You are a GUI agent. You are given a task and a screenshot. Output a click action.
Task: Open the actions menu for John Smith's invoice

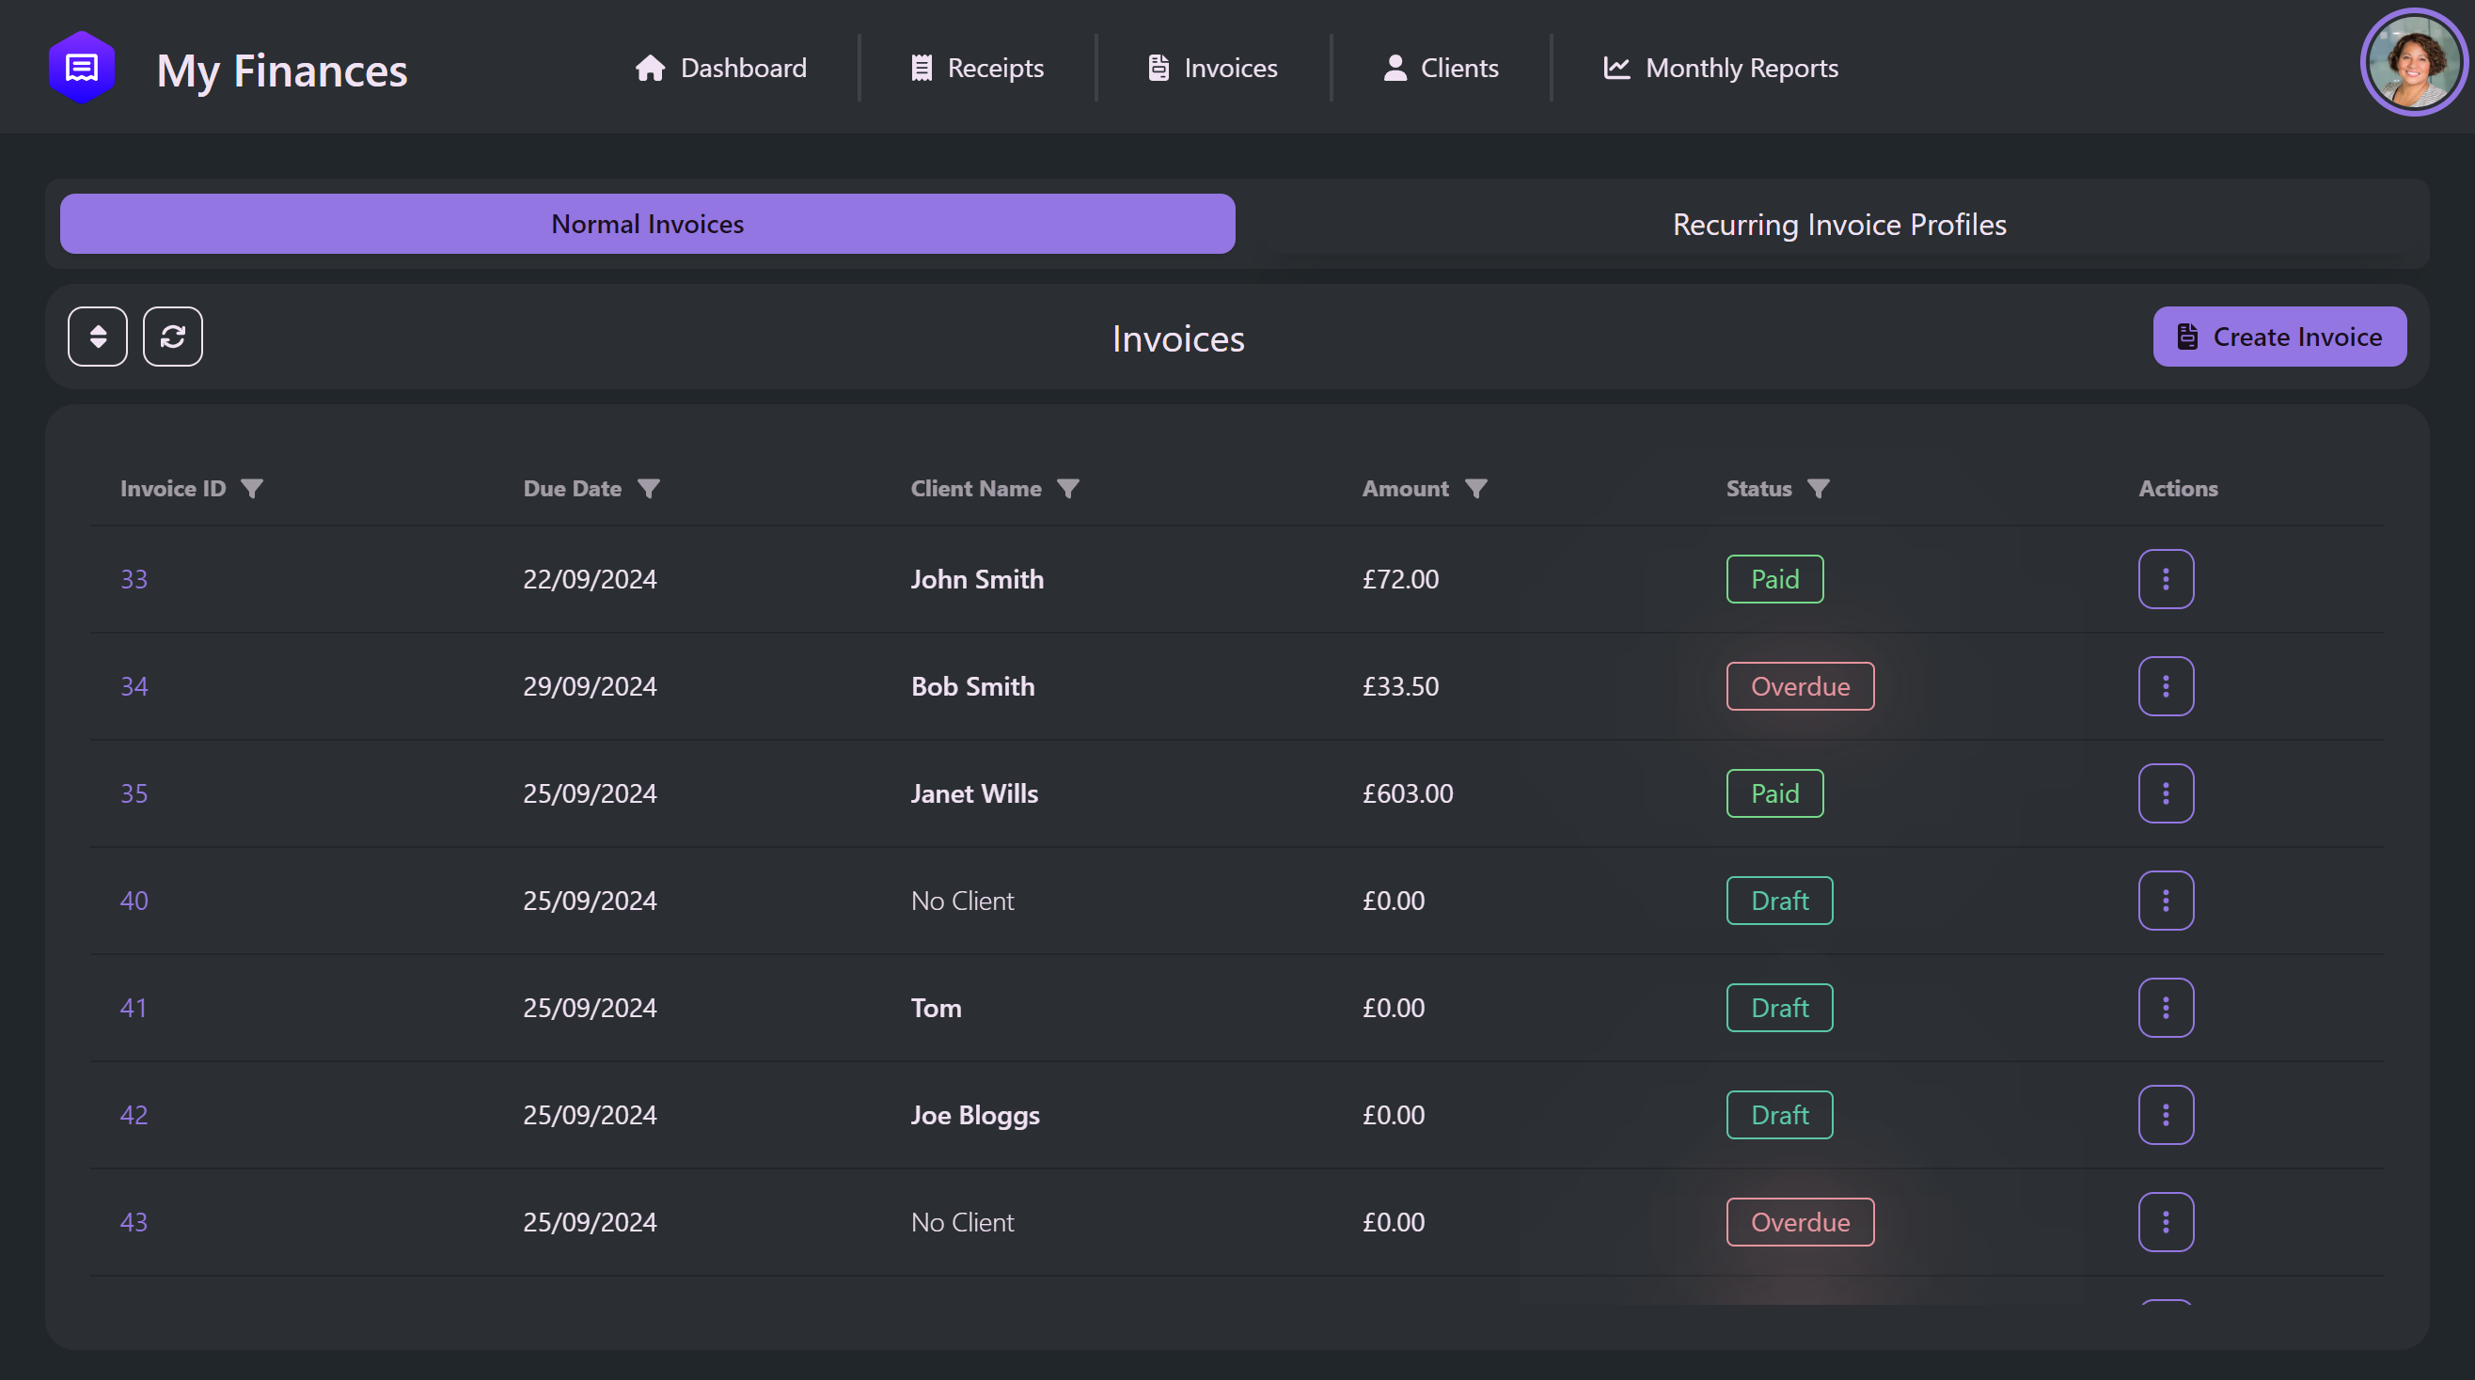2166,578
